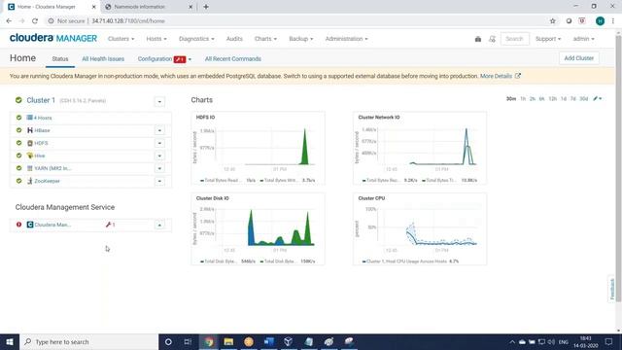Click the Windows taskbar search box
This screenshot has width=622, height=350.
(x=88, y=341)
